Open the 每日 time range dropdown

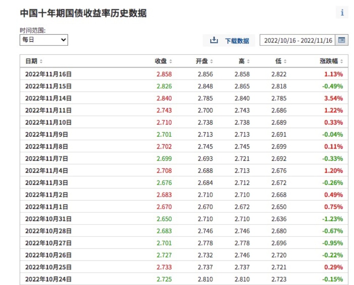(x=44, y=40)
